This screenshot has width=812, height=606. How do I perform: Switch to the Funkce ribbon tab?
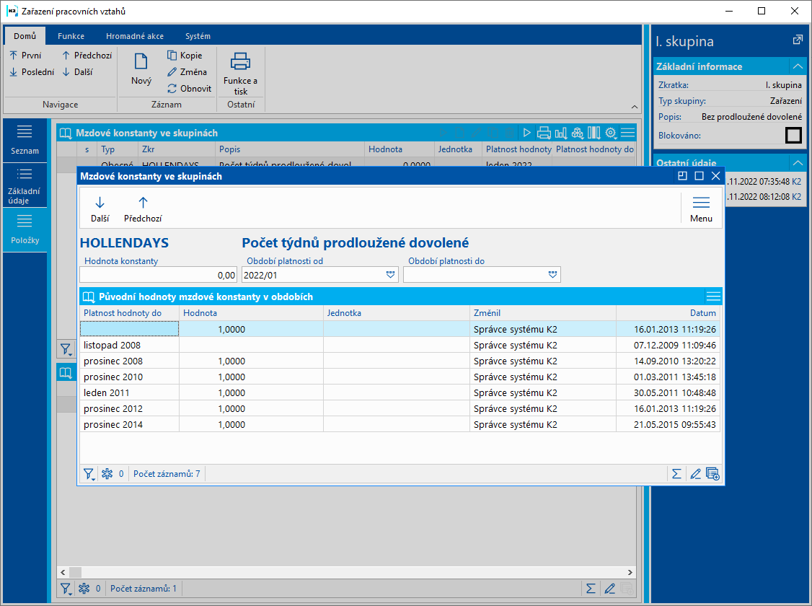coord(71,36)
